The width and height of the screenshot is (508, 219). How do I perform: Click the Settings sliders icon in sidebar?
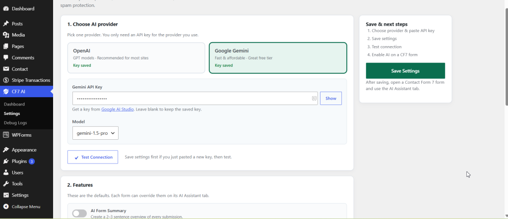tap(6, 195)
